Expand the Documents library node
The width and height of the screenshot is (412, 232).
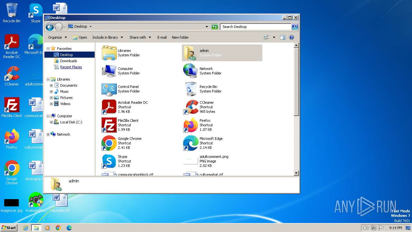(51, 85)
